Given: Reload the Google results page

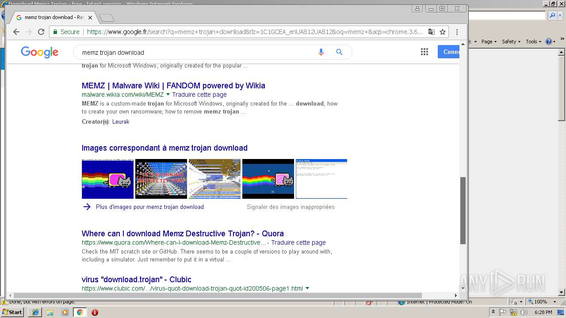Looking at the screenshot, I should 41,32.
